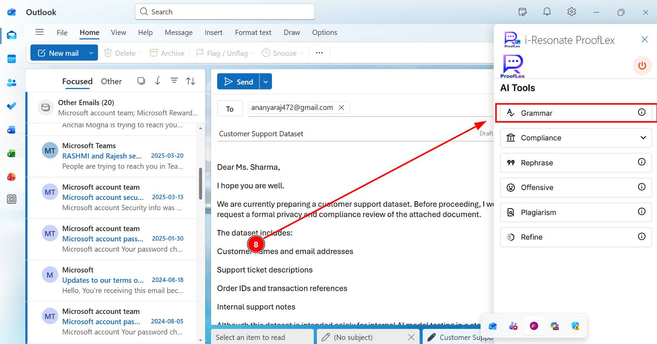Click the sort arrows icon in message list
This screenshot has height=344, width=657.
(191, 81)
